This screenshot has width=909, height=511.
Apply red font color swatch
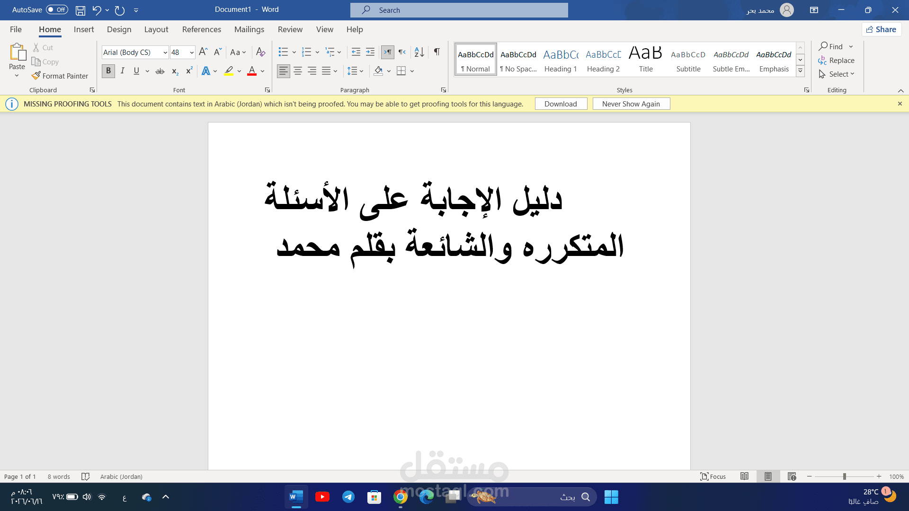click(252, 71)
